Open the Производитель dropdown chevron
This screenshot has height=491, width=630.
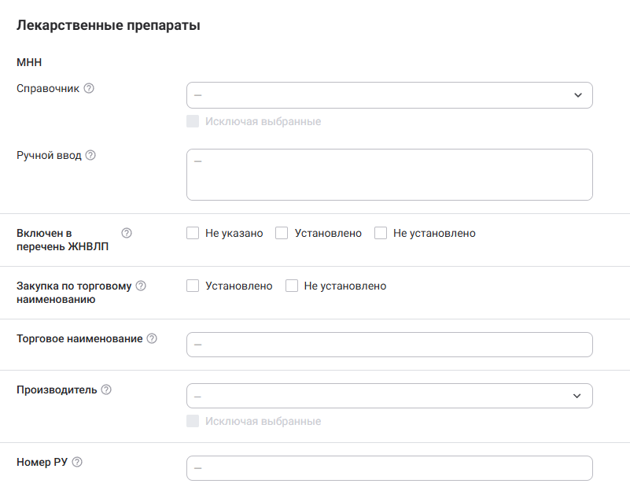[x=578, y=396]
